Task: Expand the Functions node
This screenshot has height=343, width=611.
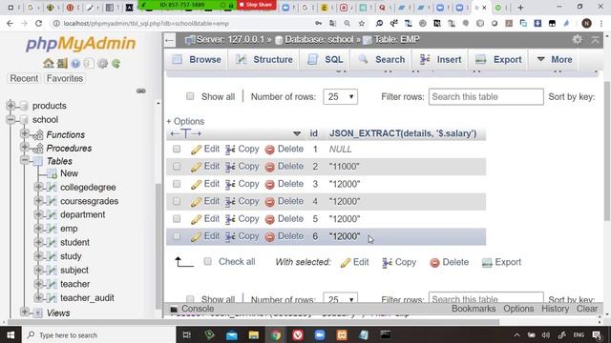Action: click(x=24, y=133)
